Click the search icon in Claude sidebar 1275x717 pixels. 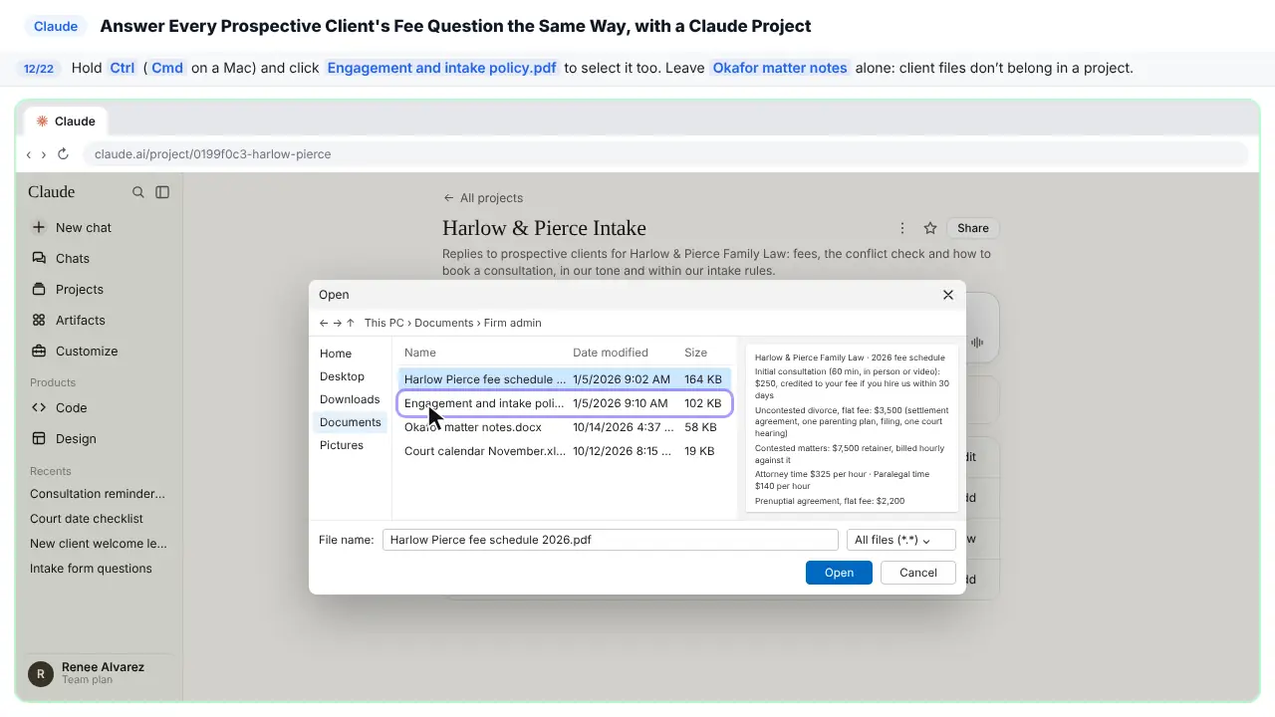[x=138, y=192]
